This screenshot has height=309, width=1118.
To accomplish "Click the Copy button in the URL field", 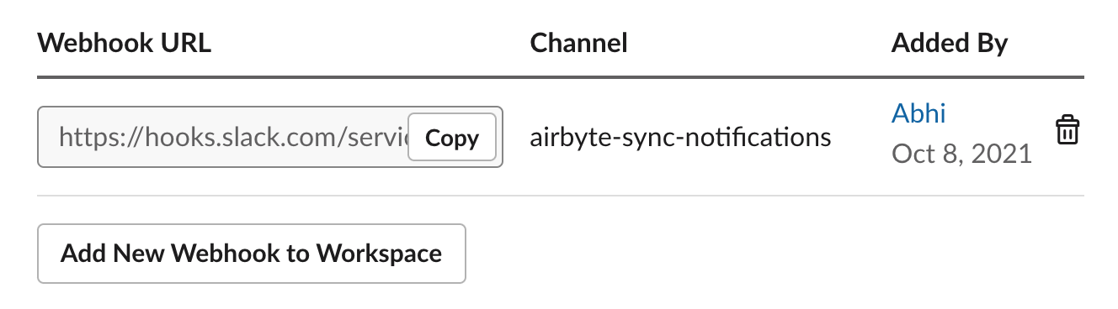I will pyautogui.click(x=452, y=137).
